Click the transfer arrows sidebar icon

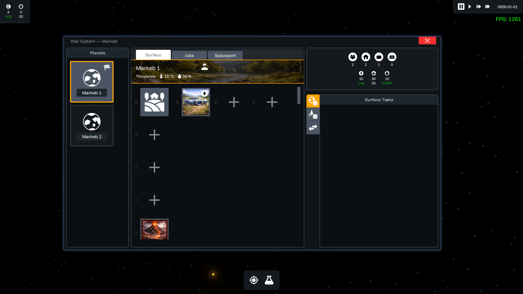click(313, 128)
